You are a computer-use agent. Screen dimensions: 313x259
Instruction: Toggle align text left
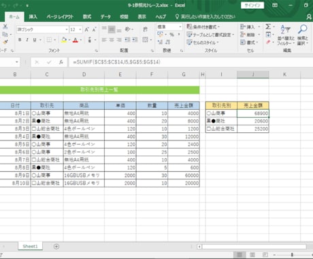(x=104, y=40)
